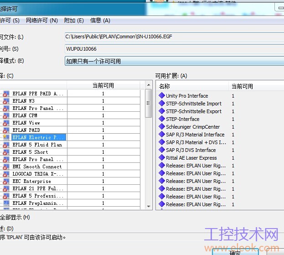Select the EPLAN CPM row text
Image resolution: width=284 pixels, height=255 pixels.
[25, 115]
